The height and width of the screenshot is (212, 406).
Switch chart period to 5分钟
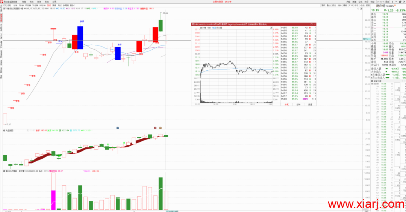point(21,5)
